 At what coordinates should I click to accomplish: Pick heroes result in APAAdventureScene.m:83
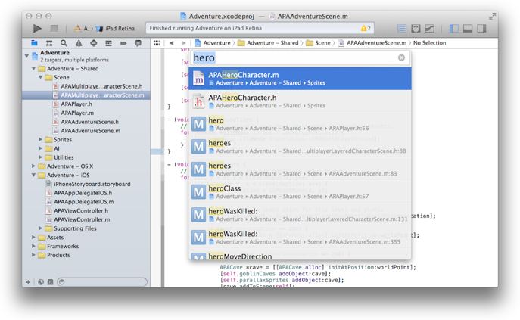300,169
